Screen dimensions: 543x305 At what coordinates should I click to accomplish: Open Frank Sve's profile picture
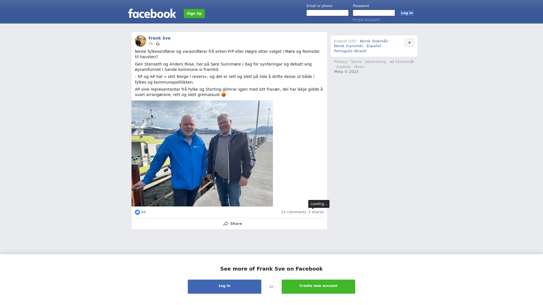tap(141, 41)
